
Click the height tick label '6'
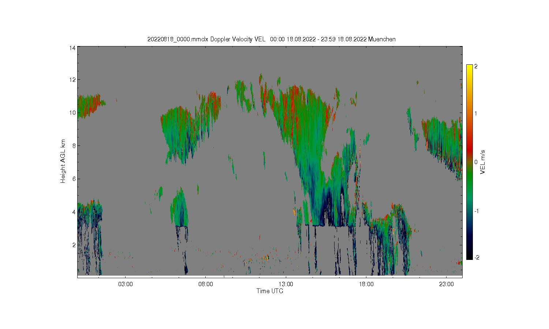click(x=74, y=179)
